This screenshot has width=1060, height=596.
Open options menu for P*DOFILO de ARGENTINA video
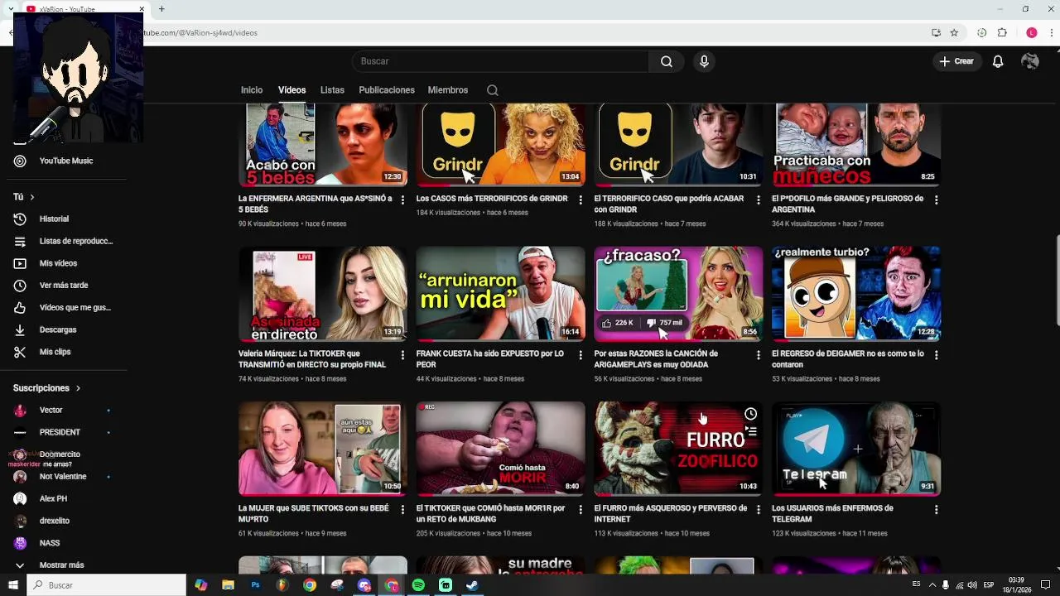[x=937, y=200]
